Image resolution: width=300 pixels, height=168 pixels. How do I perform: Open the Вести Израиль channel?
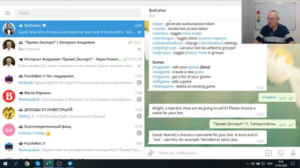click(x=72, y=96)
